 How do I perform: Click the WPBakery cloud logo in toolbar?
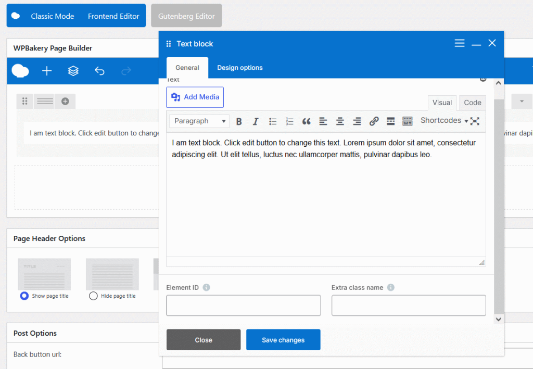20,71
